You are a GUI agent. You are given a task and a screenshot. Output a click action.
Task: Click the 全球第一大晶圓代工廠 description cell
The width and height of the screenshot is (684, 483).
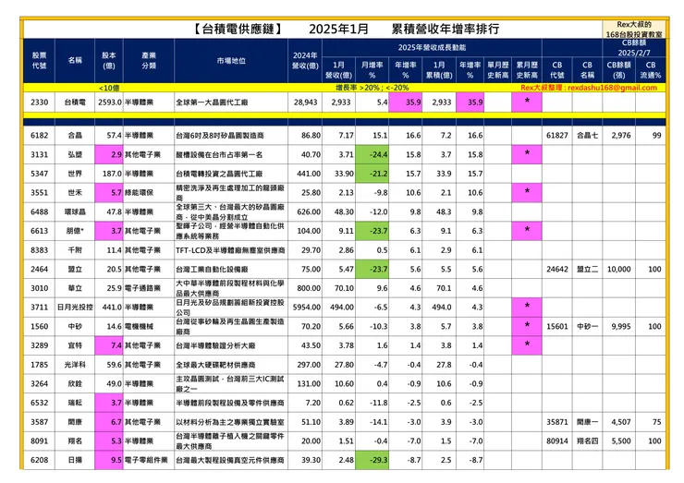point(231,103)
